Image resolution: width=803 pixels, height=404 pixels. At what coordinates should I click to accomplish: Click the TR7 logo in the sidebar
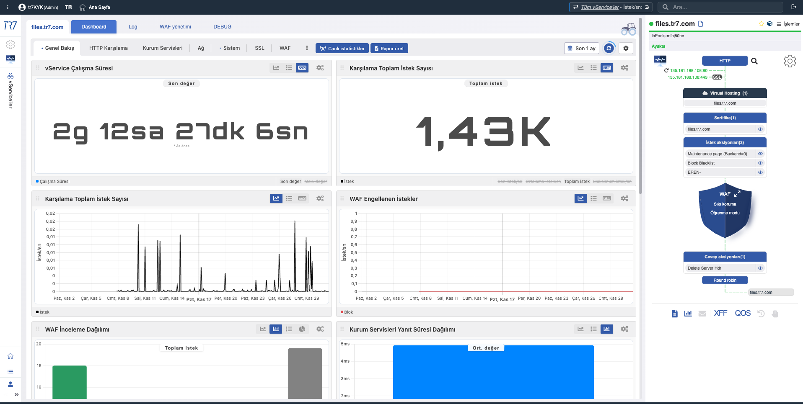coord(10,26)
